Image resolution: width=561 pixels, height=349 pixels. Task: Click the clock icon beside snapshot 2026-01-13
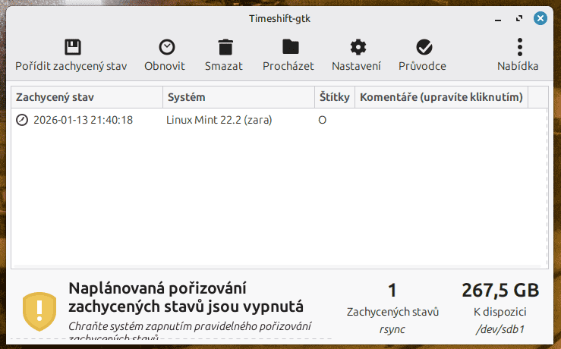22,120
